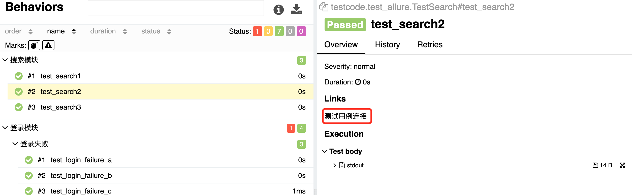Click the Behaviors search input field
The height and width of the screenshot is (195, 632).
click(x=176, y=8)
